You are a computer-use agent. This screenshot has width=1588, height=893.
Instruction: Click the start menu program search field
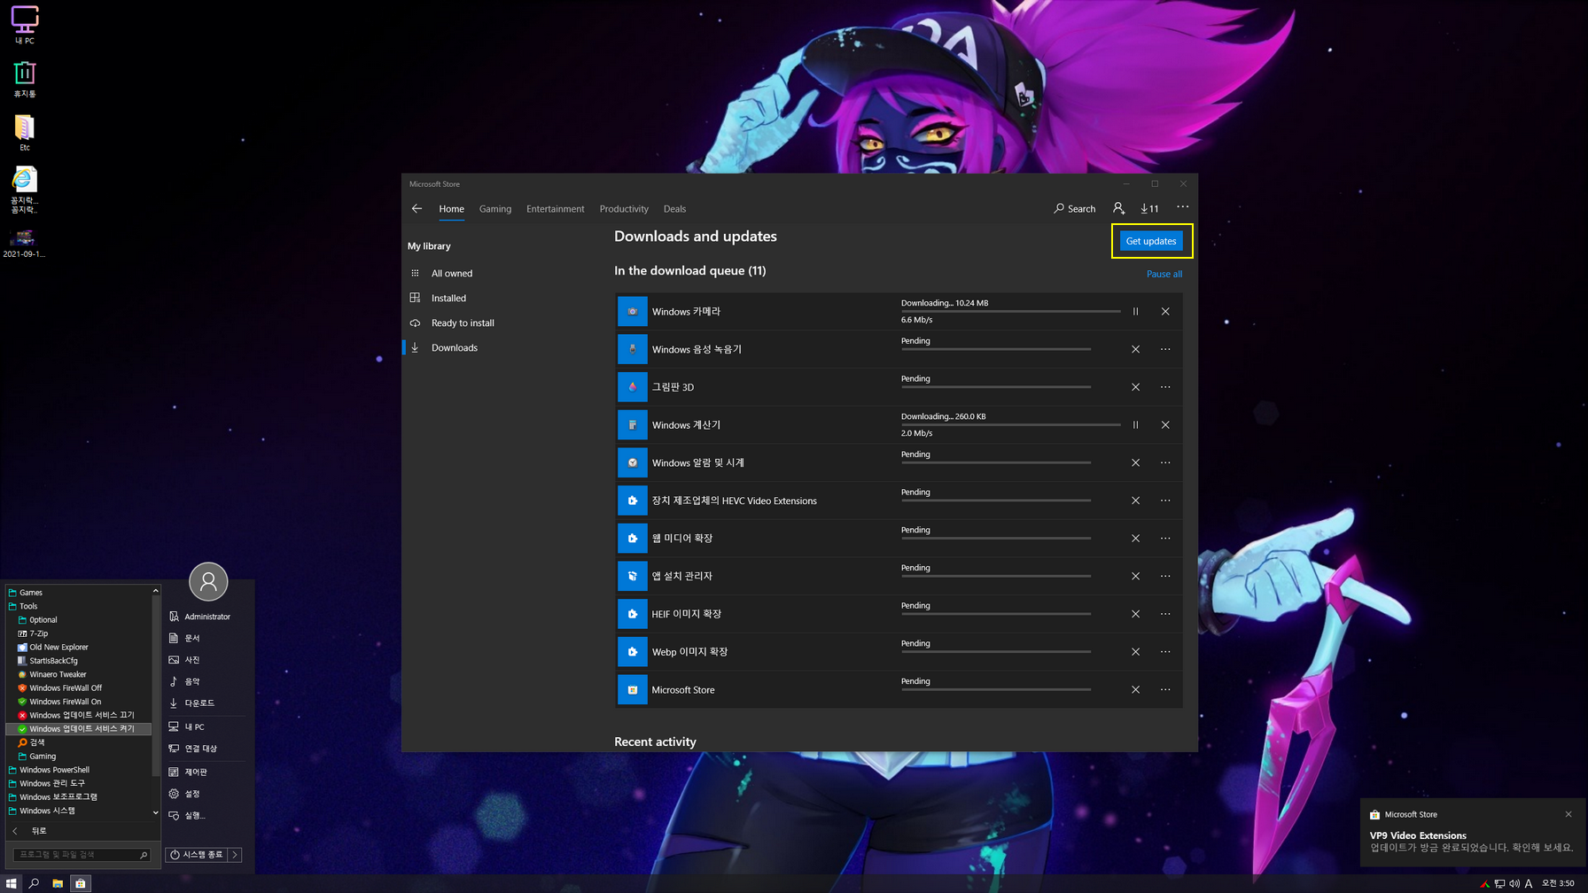[82, 855]
